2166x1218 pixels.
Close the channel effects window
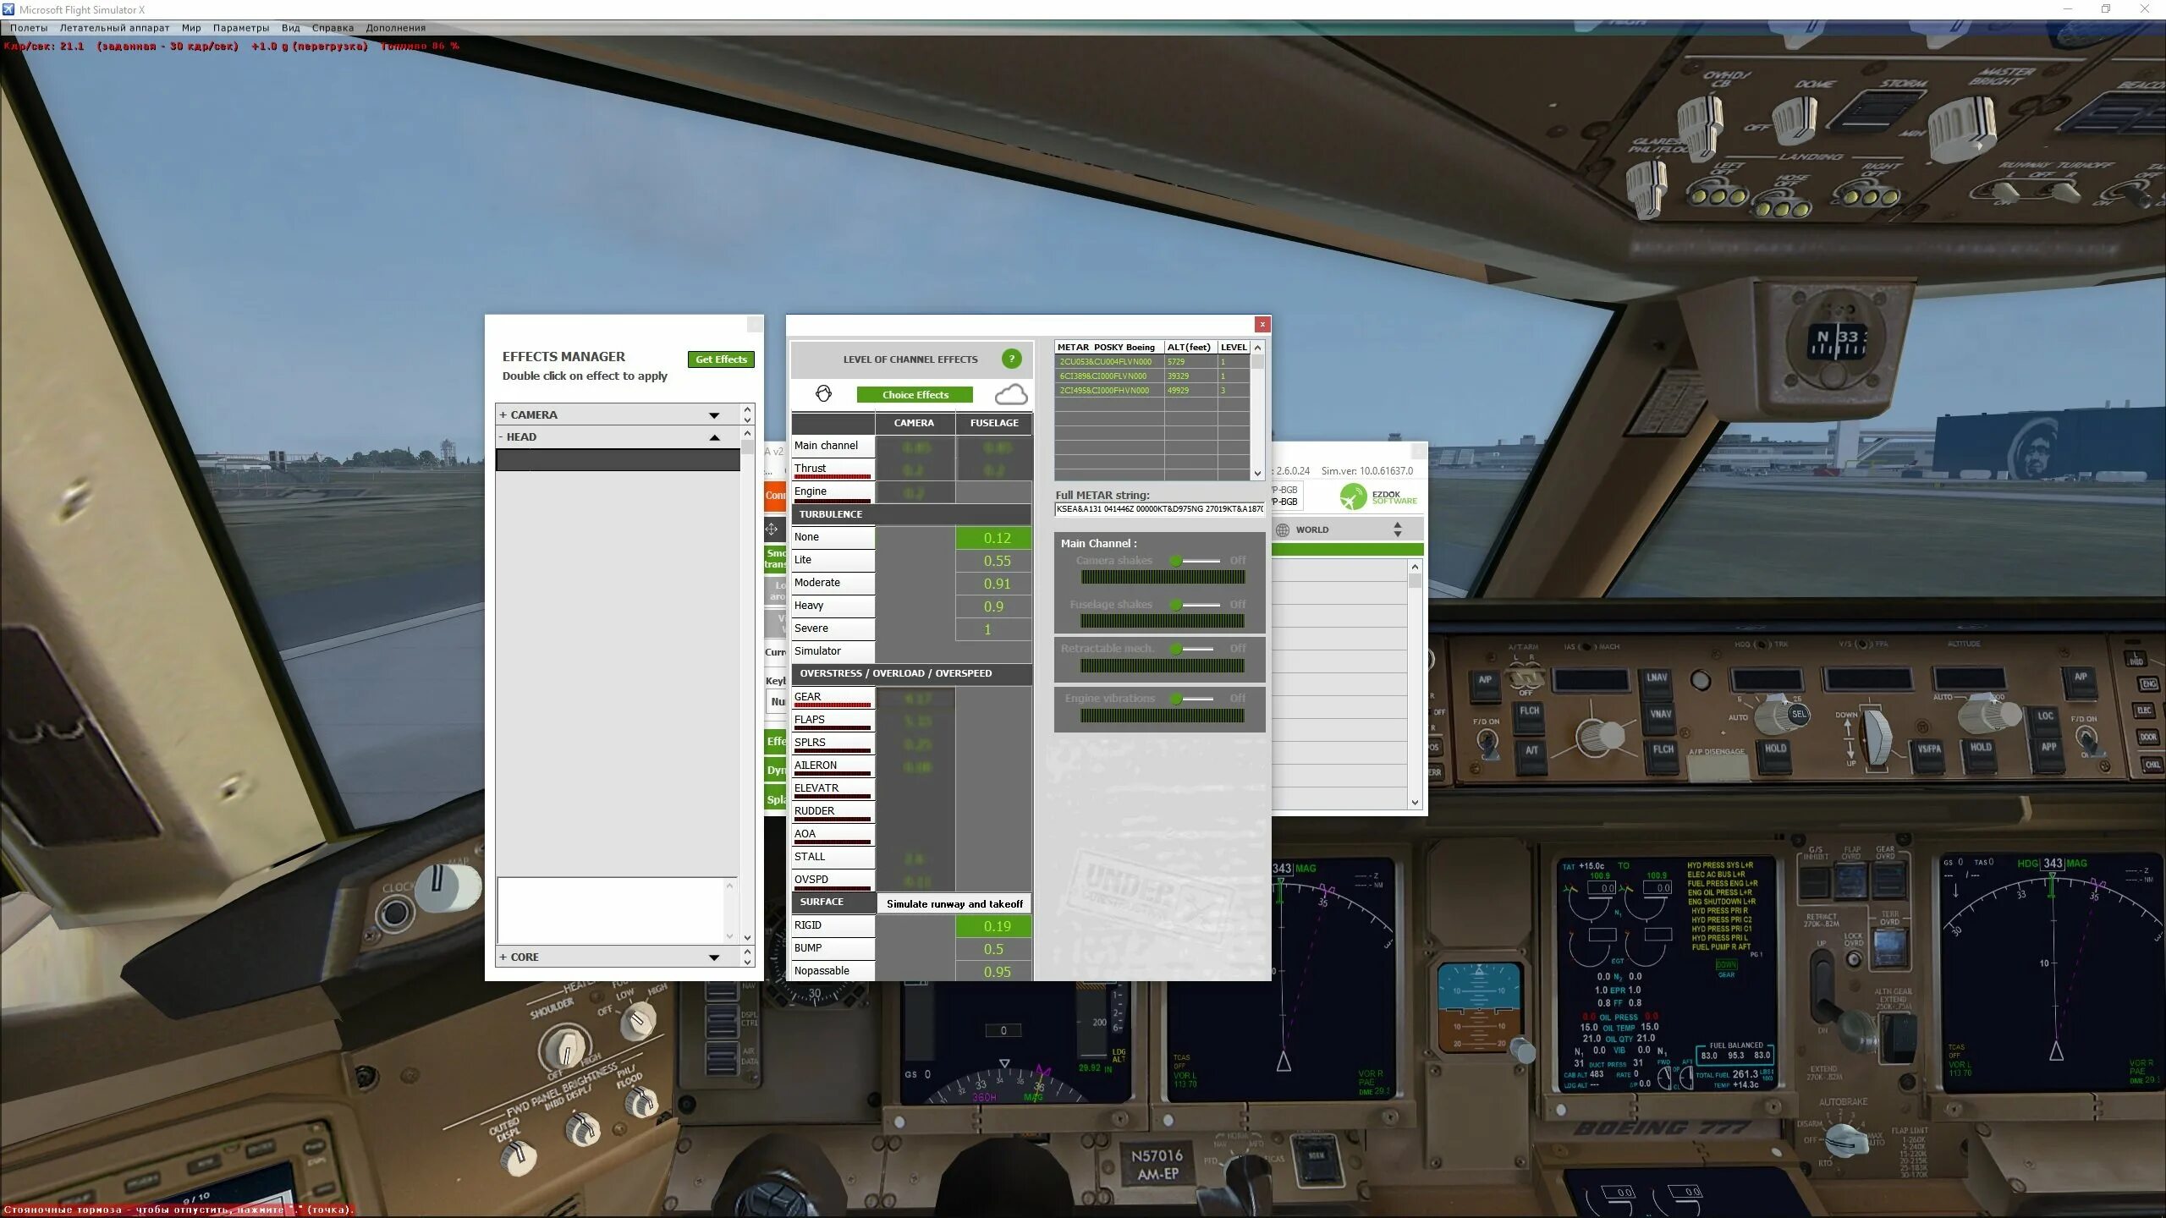(1262, 324)
